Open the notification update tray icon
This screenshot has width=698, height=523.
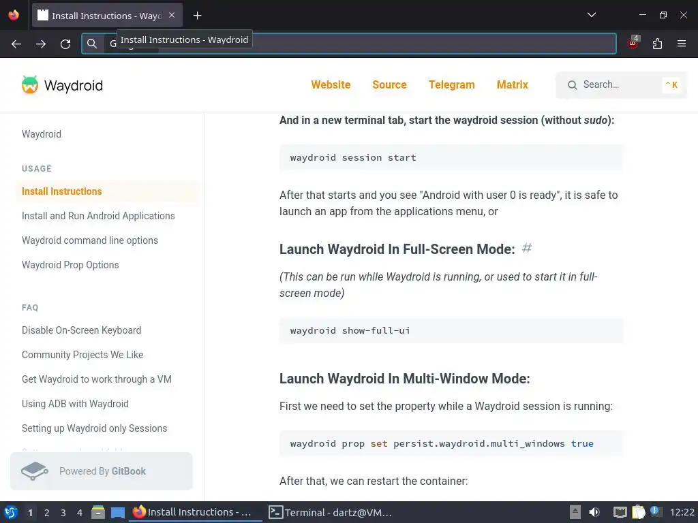(x=656, y=511)
